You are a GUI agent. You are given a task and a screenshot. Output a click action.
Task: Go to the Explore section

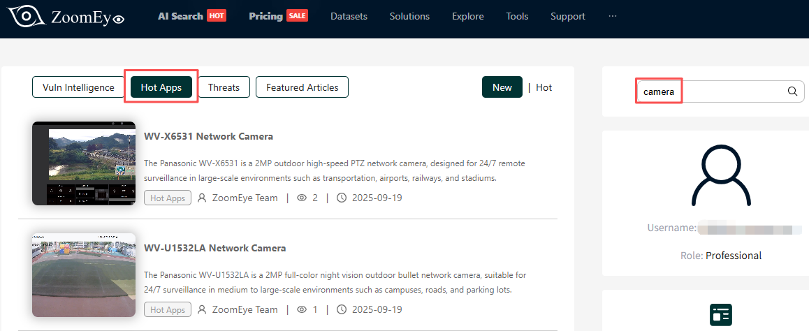click(468, 17)
